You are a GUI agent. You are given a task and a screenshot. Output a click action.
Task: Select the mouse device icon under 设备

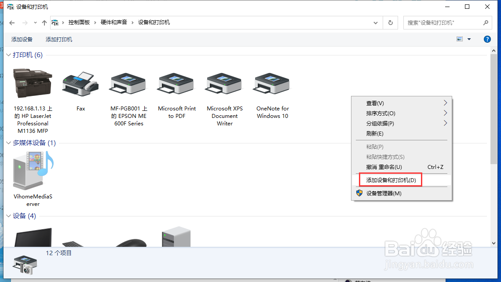tap(131, 243)
